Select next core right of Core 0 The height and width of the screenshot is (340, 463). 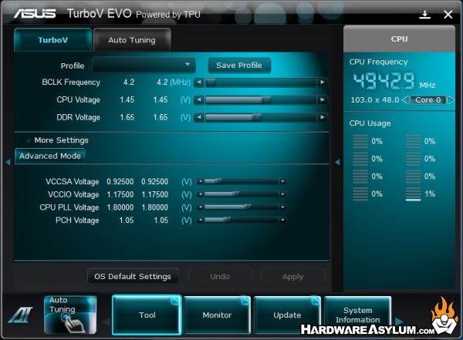(x=451, y=100)
